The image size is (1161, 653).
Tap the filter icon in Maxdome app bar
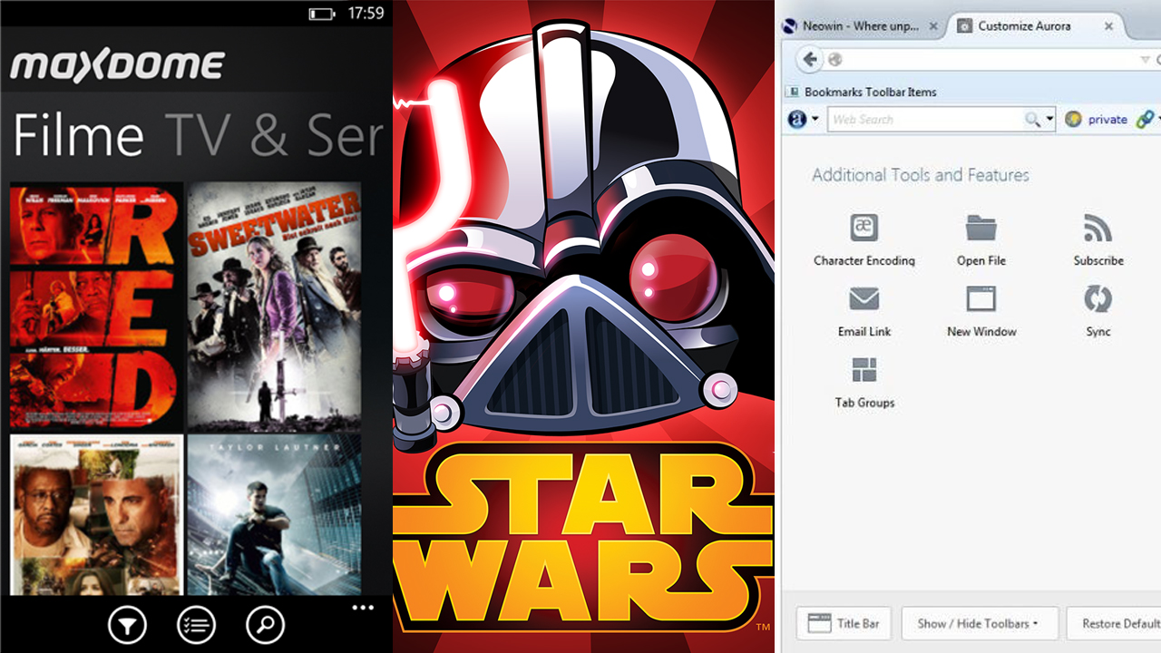(127, 625)
